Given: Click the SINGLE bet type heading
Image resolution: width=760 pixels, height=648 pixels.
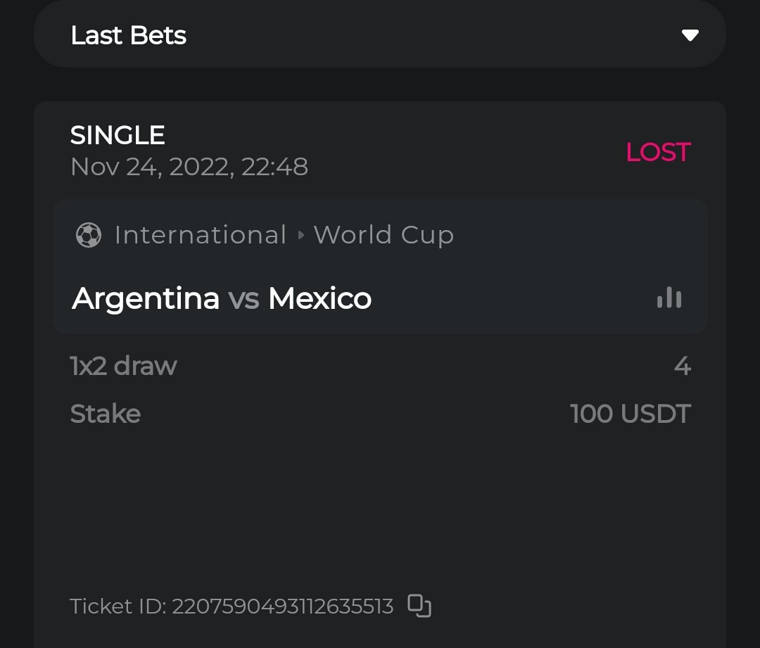Looking at the screenshot, I should pos(118,135).
